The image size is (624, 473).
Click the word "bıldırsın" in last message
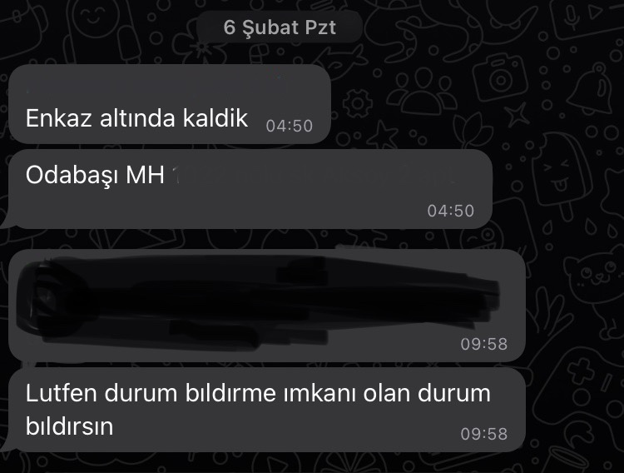click(x=70, y=426)
